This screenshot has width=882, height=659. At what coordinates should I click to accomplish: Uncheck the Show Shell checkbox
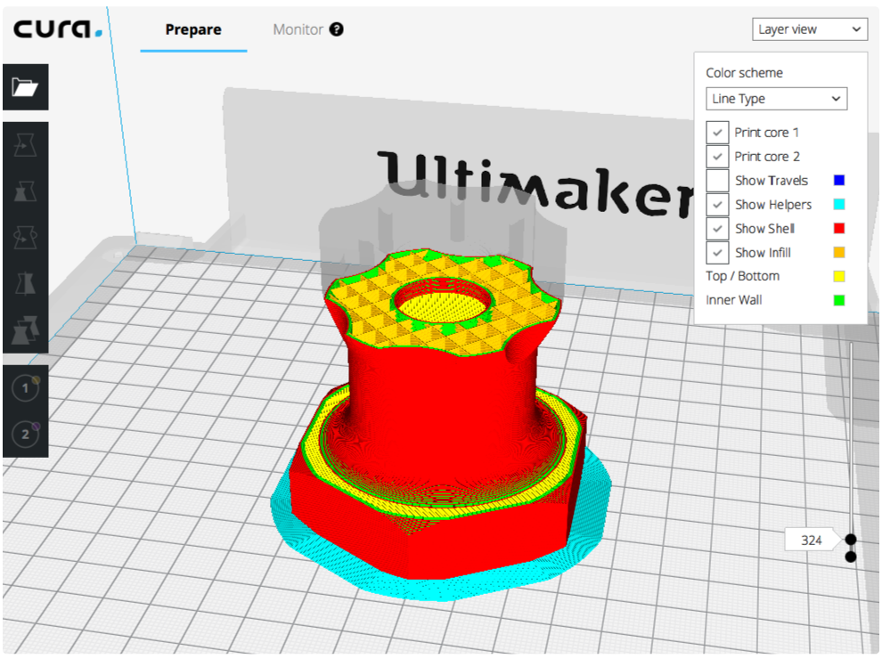pyautogui.click(x=717, y=229)
